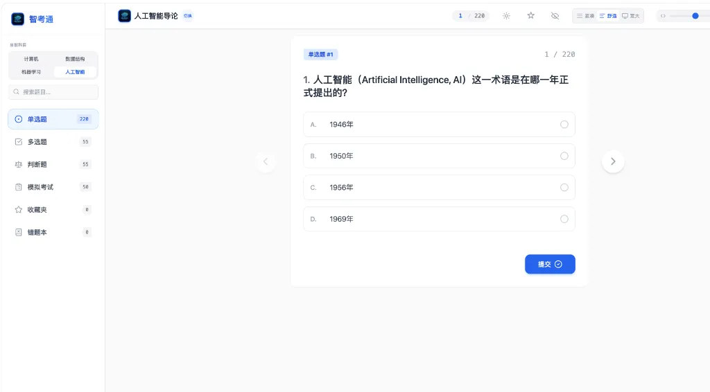Select the 计算机 subject tab
The image size is (710, 392).
pyautogui.click(x=31, y=59)
